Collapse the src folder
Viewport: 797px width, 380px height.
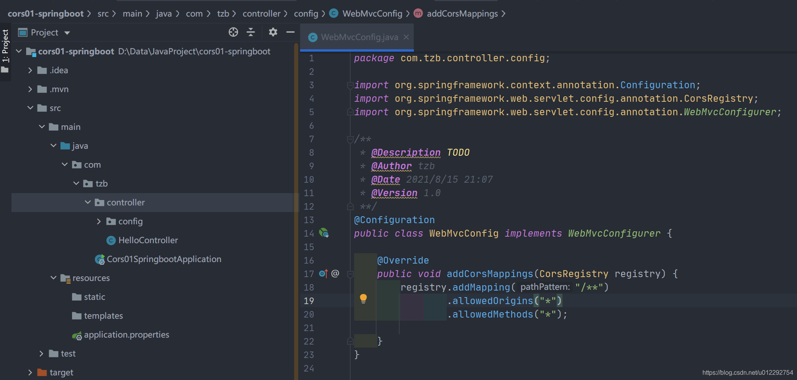coord(30,108)
